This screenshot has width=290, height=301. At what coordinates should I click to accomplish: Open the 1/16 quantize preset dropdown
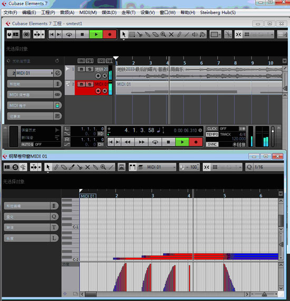click(x=268, y=167)
